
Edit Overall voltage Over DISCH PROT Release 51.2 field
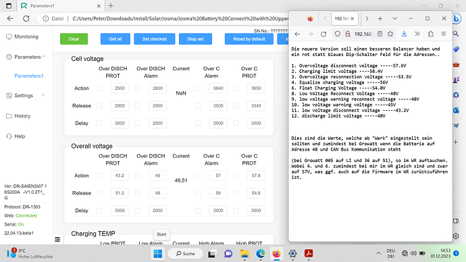coord(120,193)
